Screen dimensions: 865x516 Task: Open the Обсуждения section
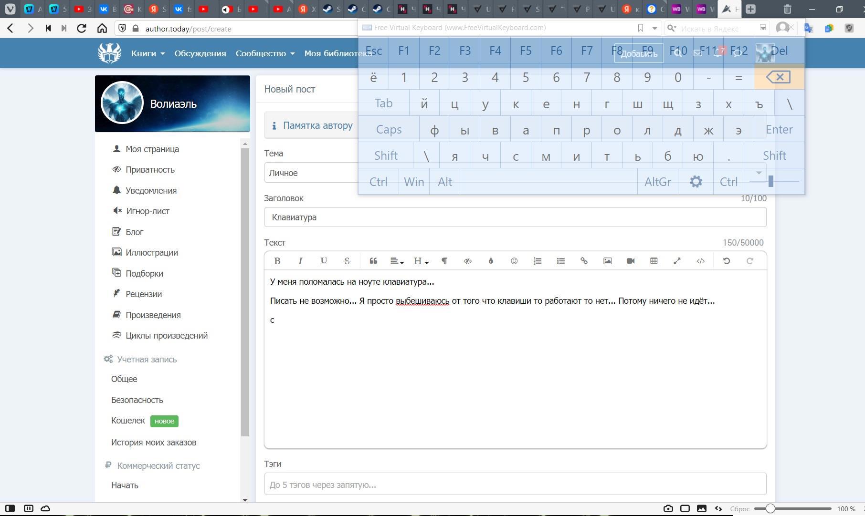[x=200, y=53]
